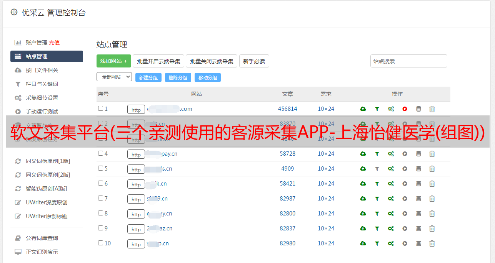Click cloud upload icon in row 8

[x=363, y=214]
